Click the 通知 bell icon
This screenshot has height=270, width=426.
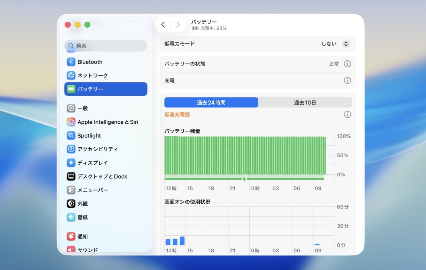(71, 237)
